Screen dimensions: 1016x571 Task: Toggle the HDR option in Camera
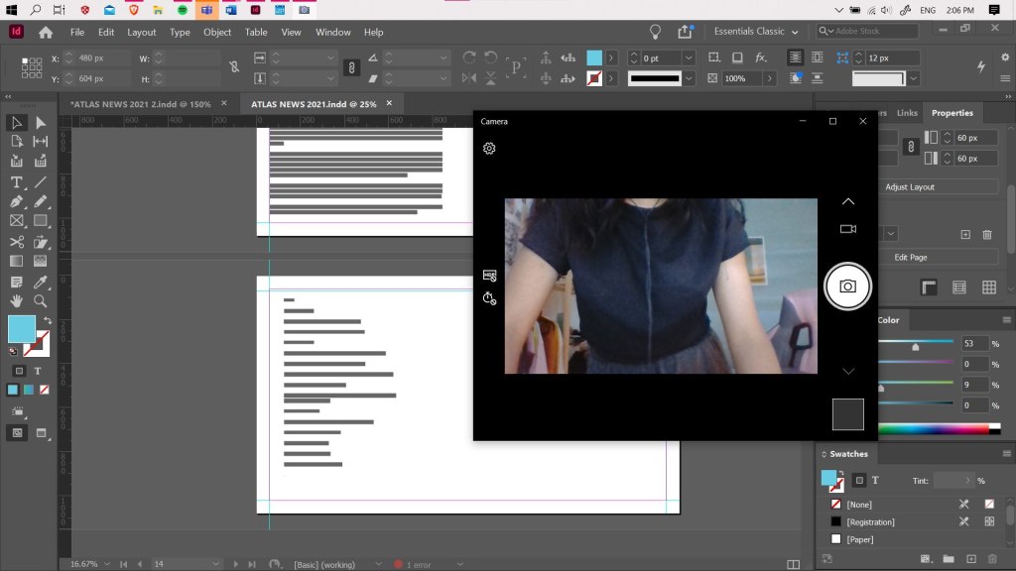coord(489,276)
